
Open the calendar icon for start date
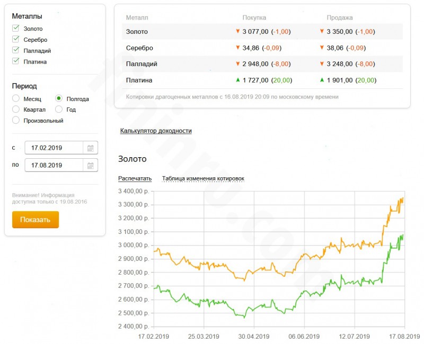90,148
